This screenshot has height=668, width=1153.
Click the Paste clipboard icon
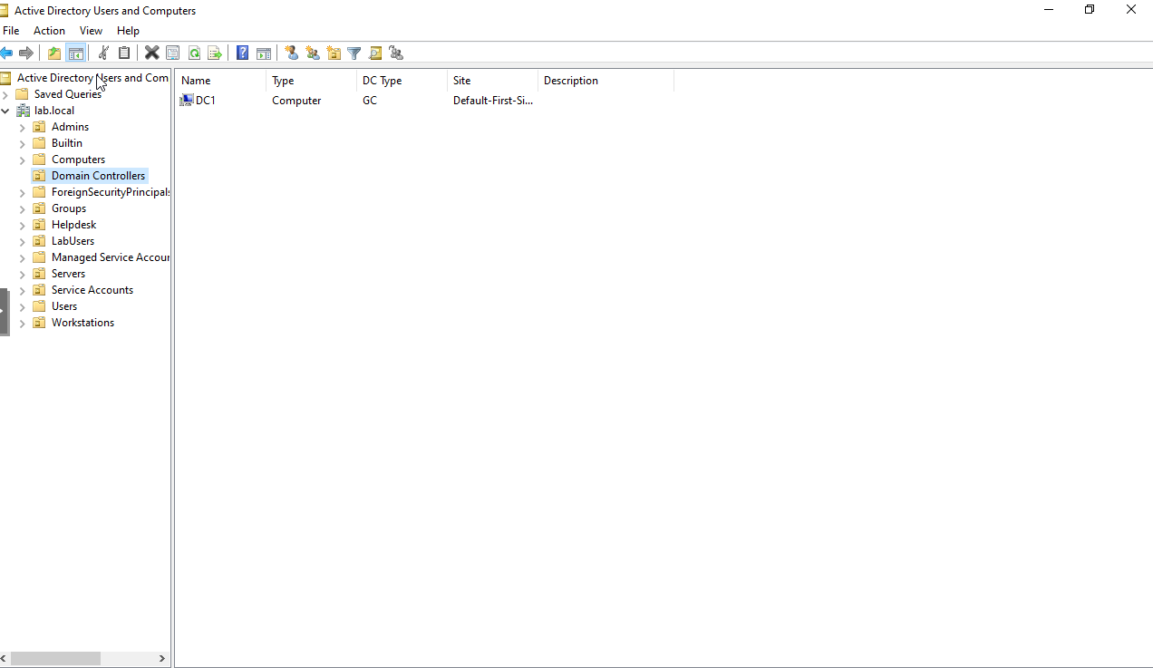point(124,53)
